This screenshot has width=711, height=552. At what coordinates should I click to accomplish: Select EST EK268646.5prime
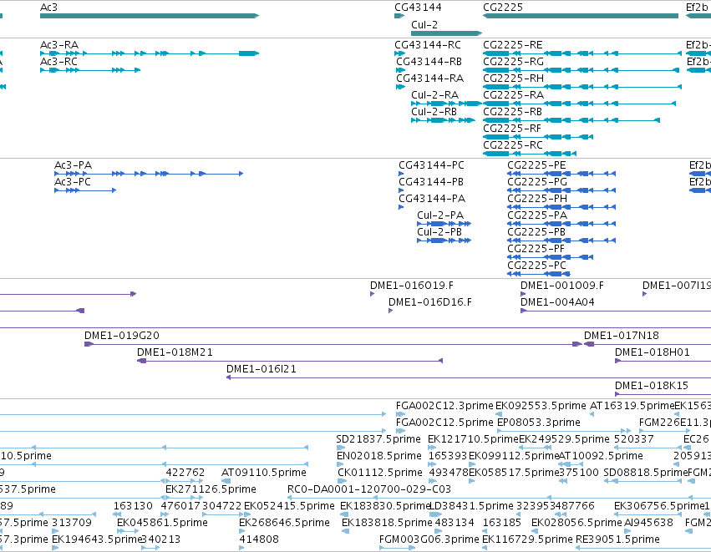pos(284,524)
